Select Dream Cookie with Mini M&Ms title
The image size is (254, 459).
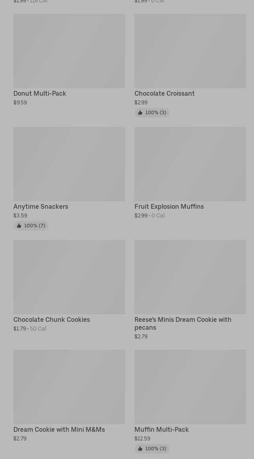tap(59, 430)
